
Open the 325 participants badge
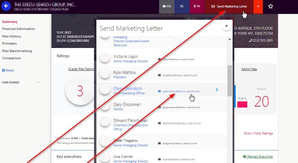(167, 6)
